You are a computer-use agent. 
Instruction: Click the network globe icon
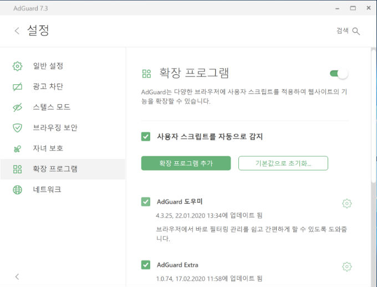point(17,190)
